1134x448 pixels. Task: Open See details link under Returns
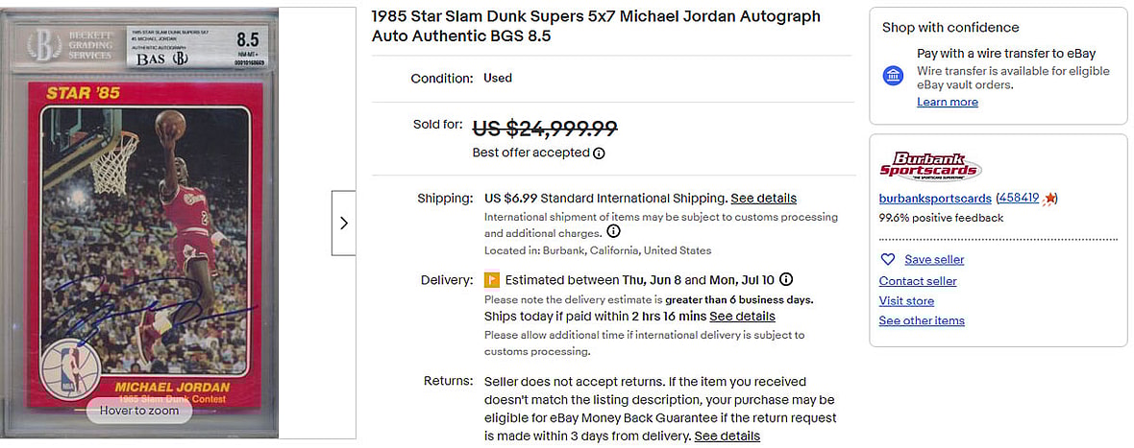pyautogui.click(x=727, y=436)
